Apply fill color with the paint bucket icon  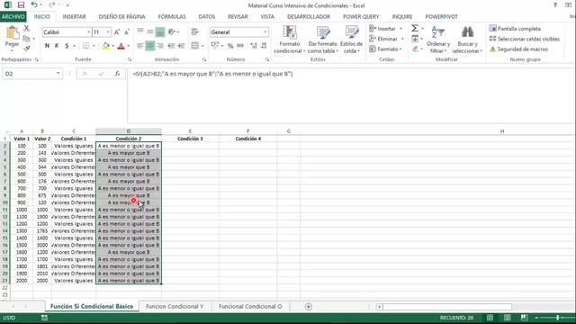[106, 46]
